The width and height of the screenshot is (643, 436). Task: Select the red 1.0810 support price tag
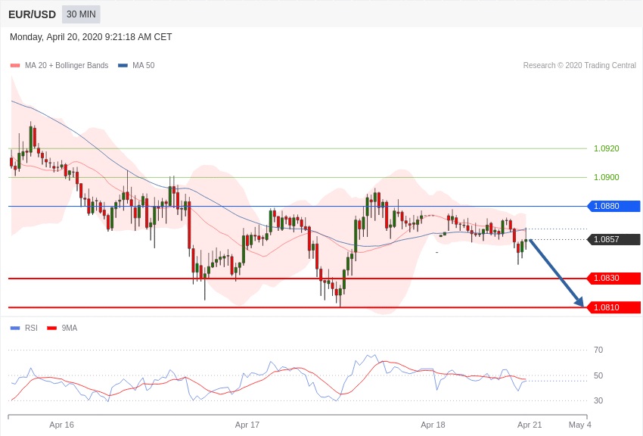pos(614,307)
